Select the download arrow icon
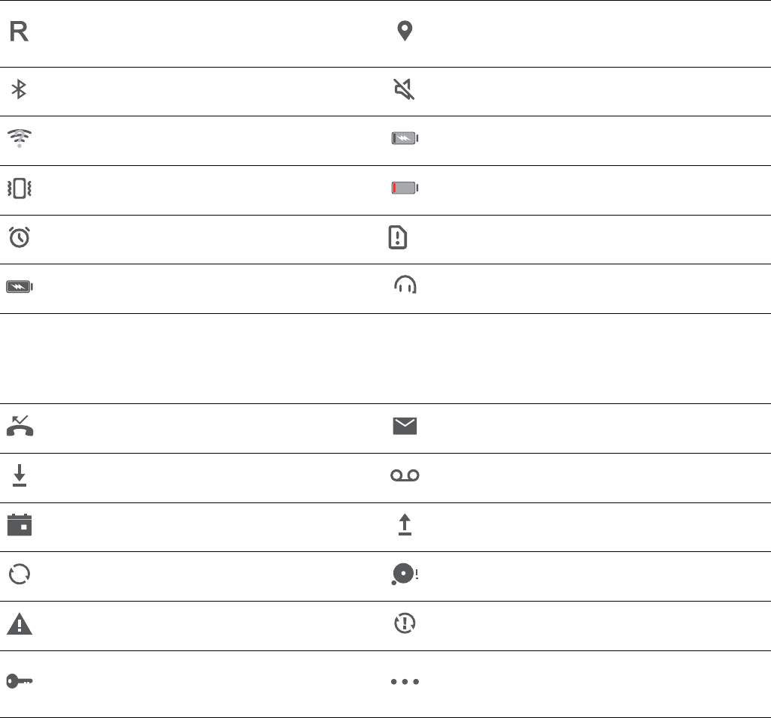The width and height of the screenshot is (771, 718). [20, 476]
